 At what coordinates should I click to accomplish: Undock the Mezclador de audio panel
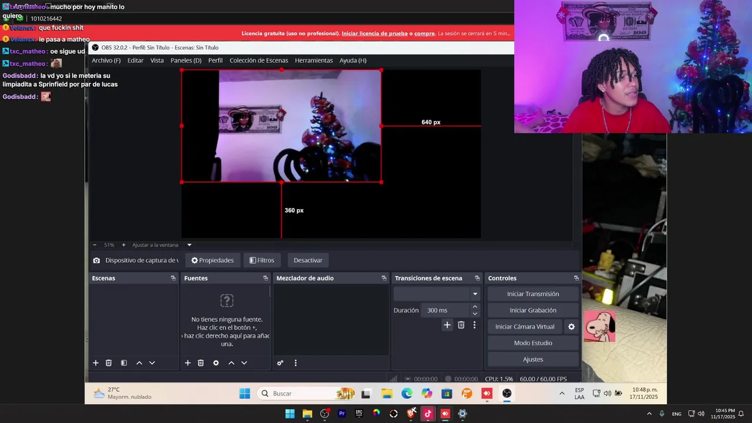(384, 278)
